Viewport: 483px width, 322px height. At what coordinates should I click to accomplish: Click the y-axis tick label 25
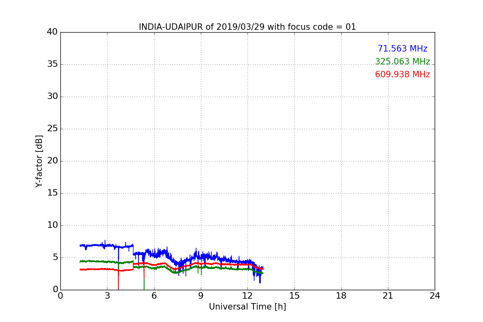pyautogui.click(x=52, y=129)
